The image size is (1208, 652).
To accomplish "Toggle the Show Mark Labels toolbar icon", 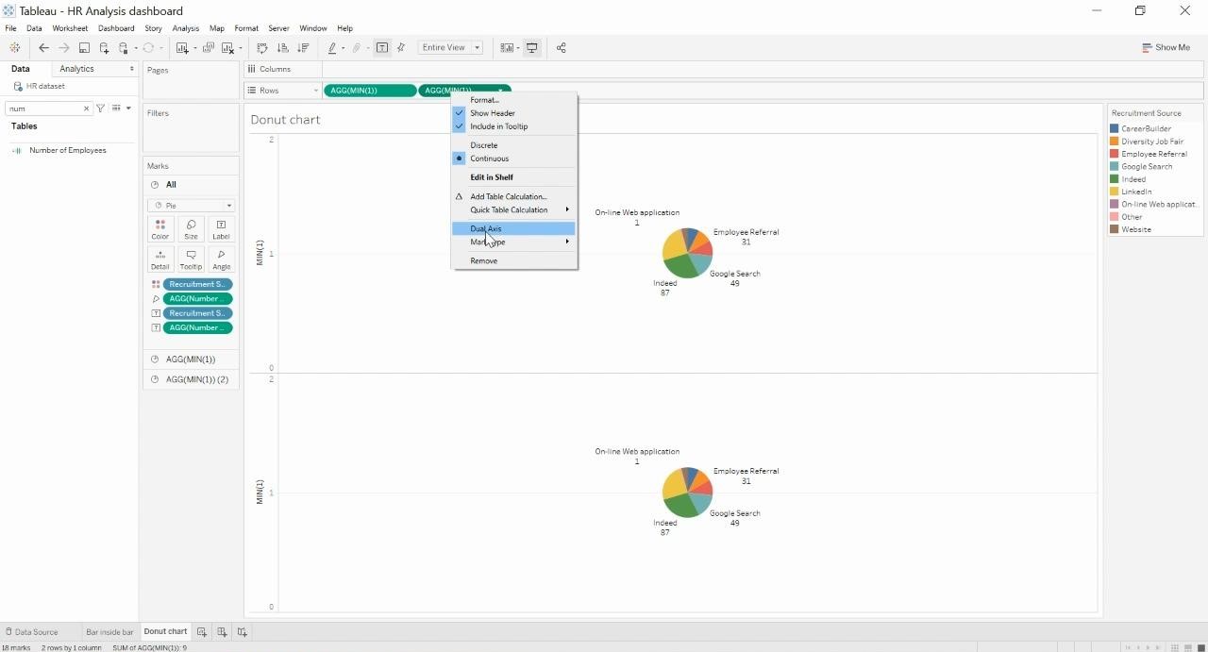I will point(382,47).
